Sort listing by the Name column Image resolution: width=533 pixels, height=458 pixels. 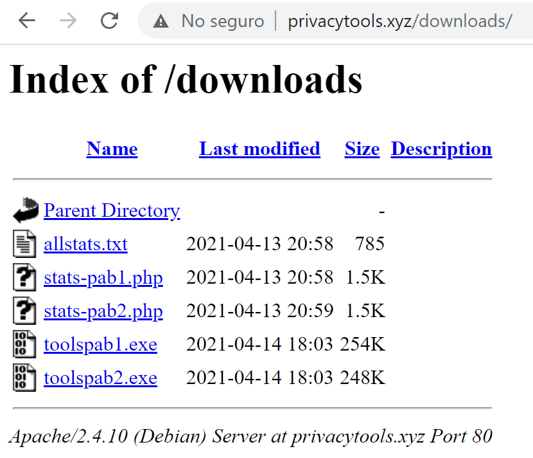(112, 149)
